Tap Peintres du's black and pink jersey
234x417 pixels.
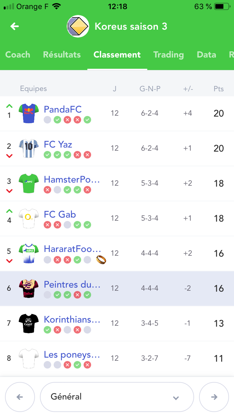click(28, 288)
